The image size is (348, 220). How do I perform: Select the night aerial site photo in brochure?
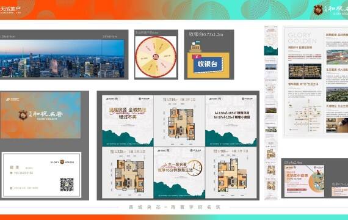(305, 71)
